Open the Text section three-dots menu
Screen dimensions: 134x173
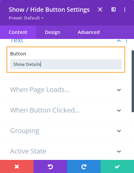[x=126, y=41]
